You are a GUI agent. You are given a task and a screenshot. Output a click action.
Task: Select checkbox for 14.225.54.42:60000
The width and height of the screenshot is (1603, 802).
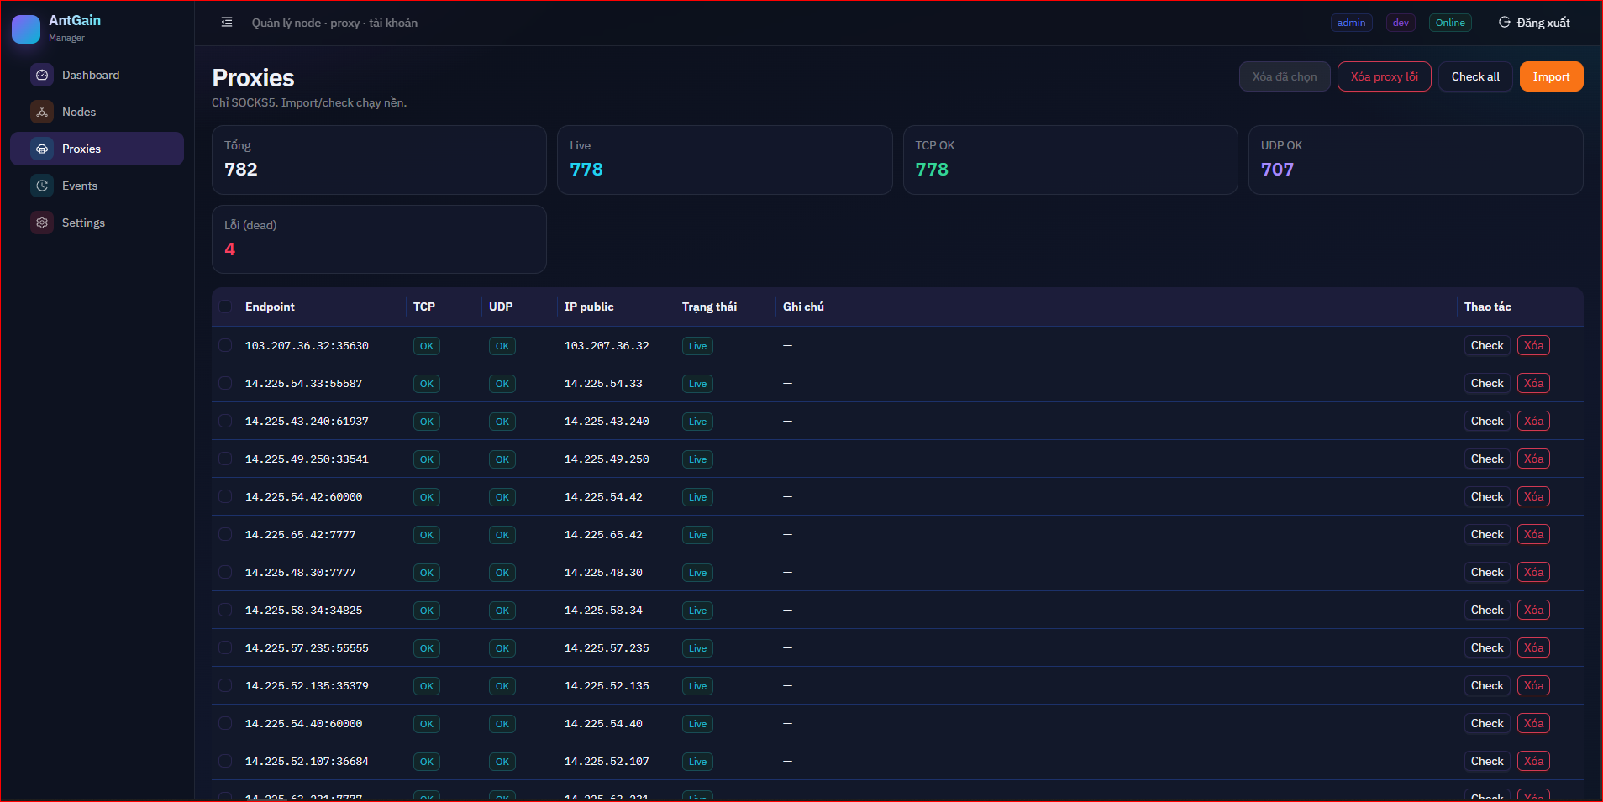225,496
